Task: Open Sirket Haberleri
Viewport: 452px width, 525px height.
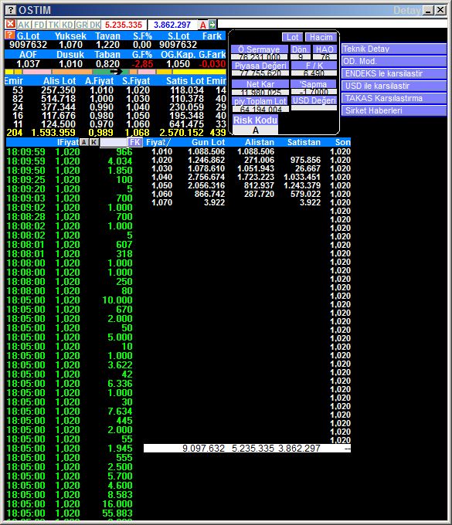Action: click(x=394, y=111)
